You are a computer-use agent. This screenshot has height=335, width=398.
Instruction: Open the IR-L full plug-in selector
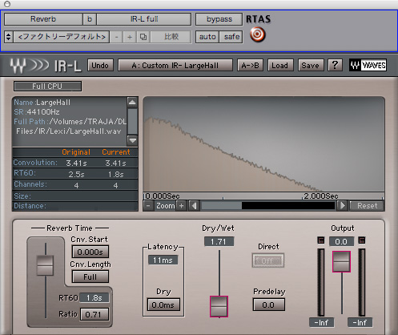coord(144,19)
